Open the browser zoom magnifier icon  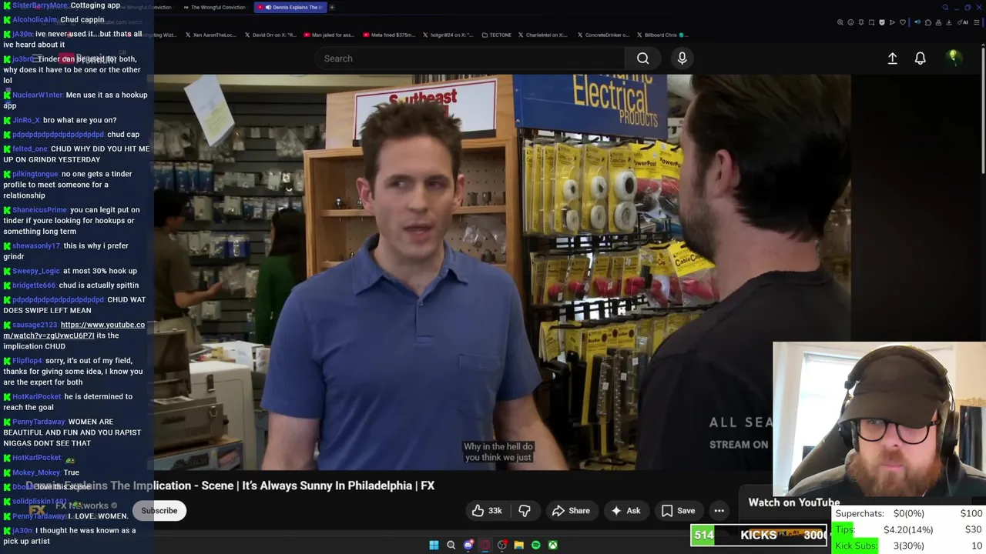coord(840,22)
